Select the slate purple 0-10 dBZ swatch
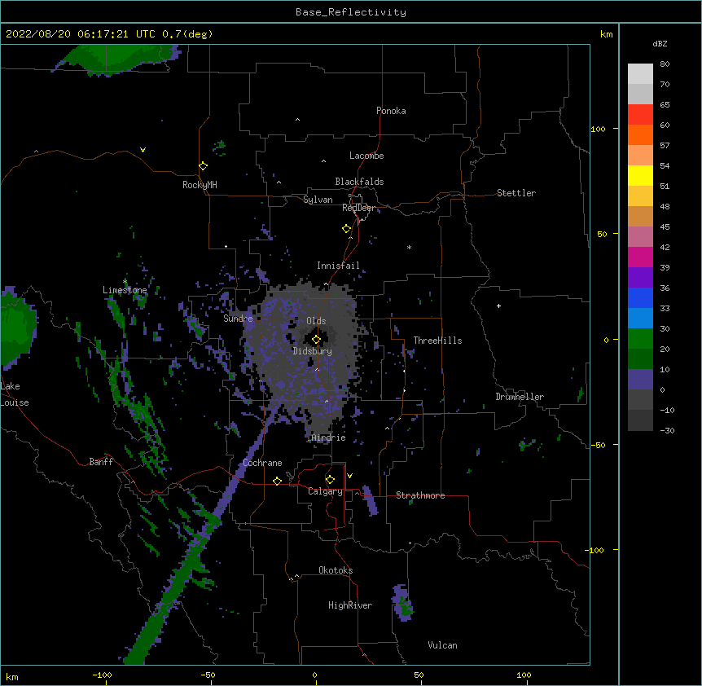Viewport: 702px width, 686px height. point(640,380)
